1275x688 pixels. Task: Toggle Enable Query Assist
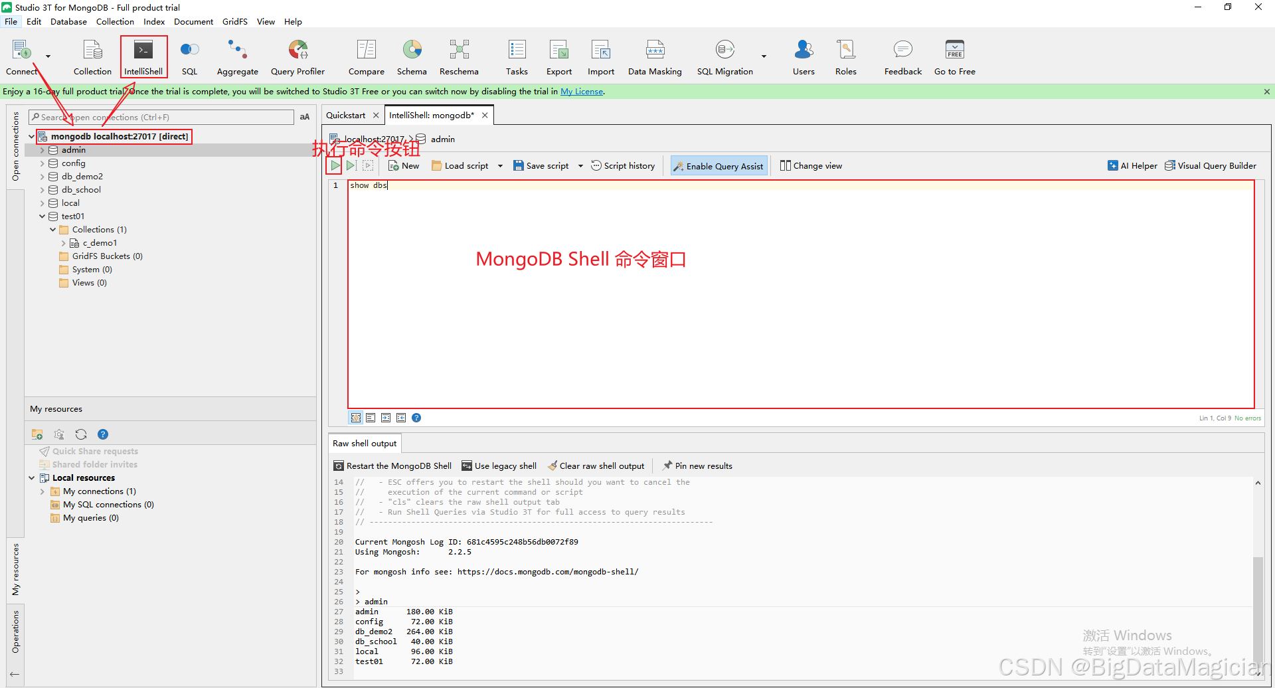coord(719,166)
